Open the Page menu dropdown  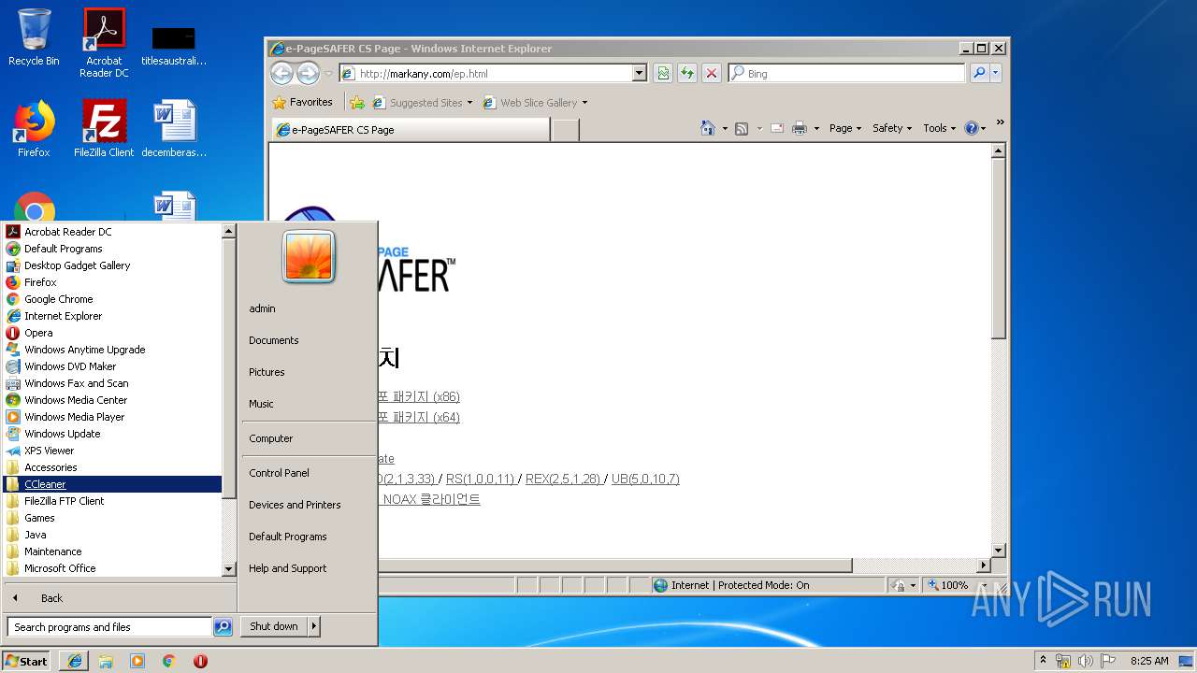[x=845, y=128]
